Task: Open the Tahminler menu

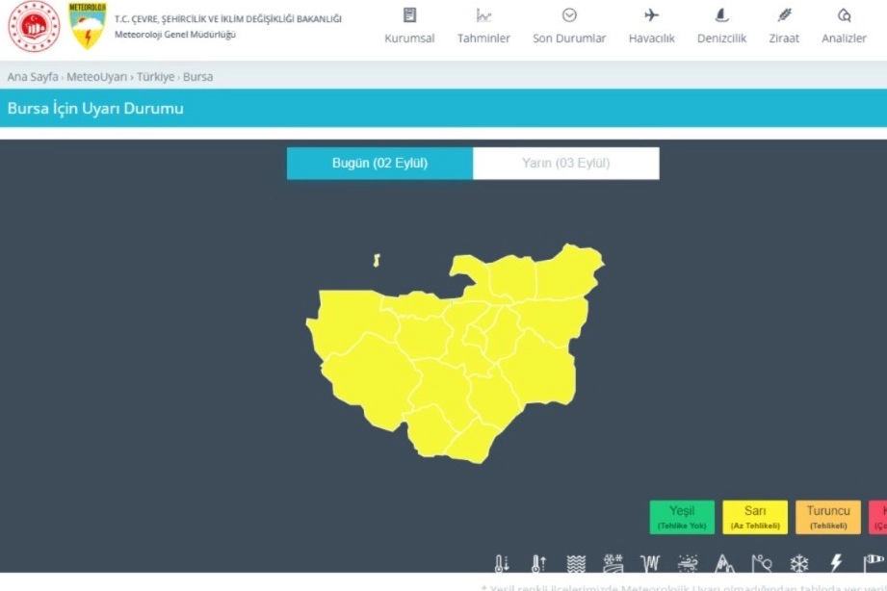Action: coord(483,26)
